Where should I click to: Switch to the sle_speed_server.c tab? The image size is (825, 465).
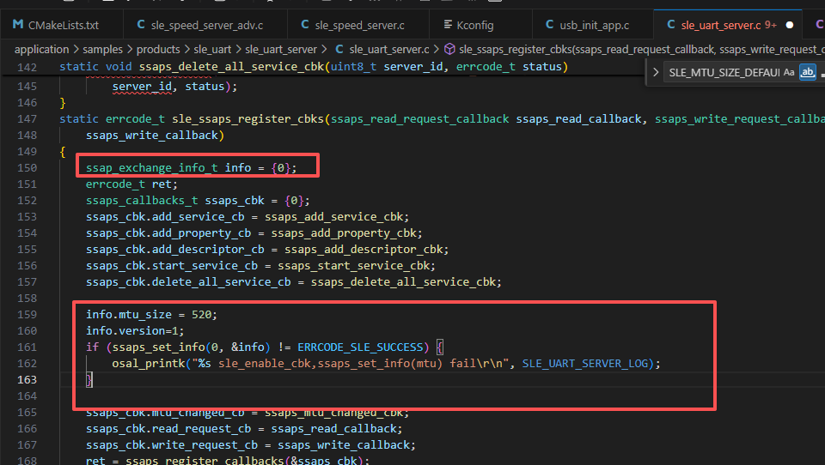(x=353, y=25)
